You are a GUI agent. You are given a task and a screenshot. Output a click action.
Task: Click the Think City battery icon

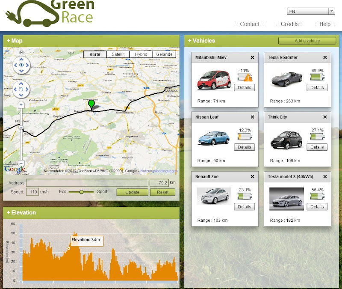(x=317, y=137)
